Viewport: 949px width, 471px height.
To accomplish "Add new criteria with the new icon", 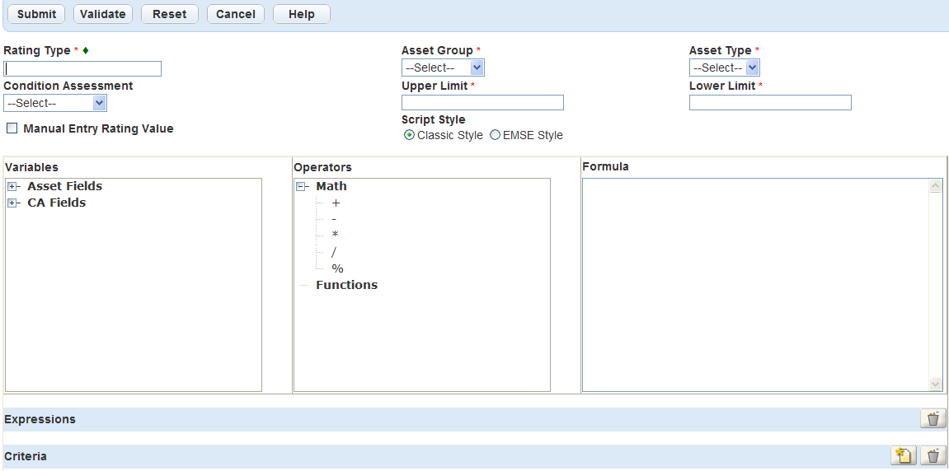I will 903,456.
